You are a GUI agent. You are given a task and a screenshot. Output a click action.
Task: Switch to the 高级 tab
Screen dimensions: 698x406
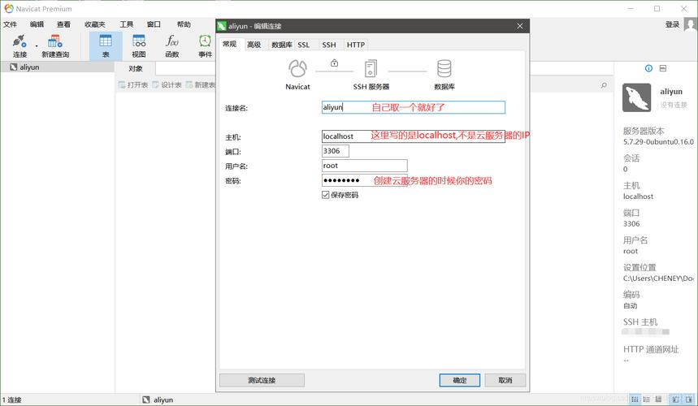(254, 45)
